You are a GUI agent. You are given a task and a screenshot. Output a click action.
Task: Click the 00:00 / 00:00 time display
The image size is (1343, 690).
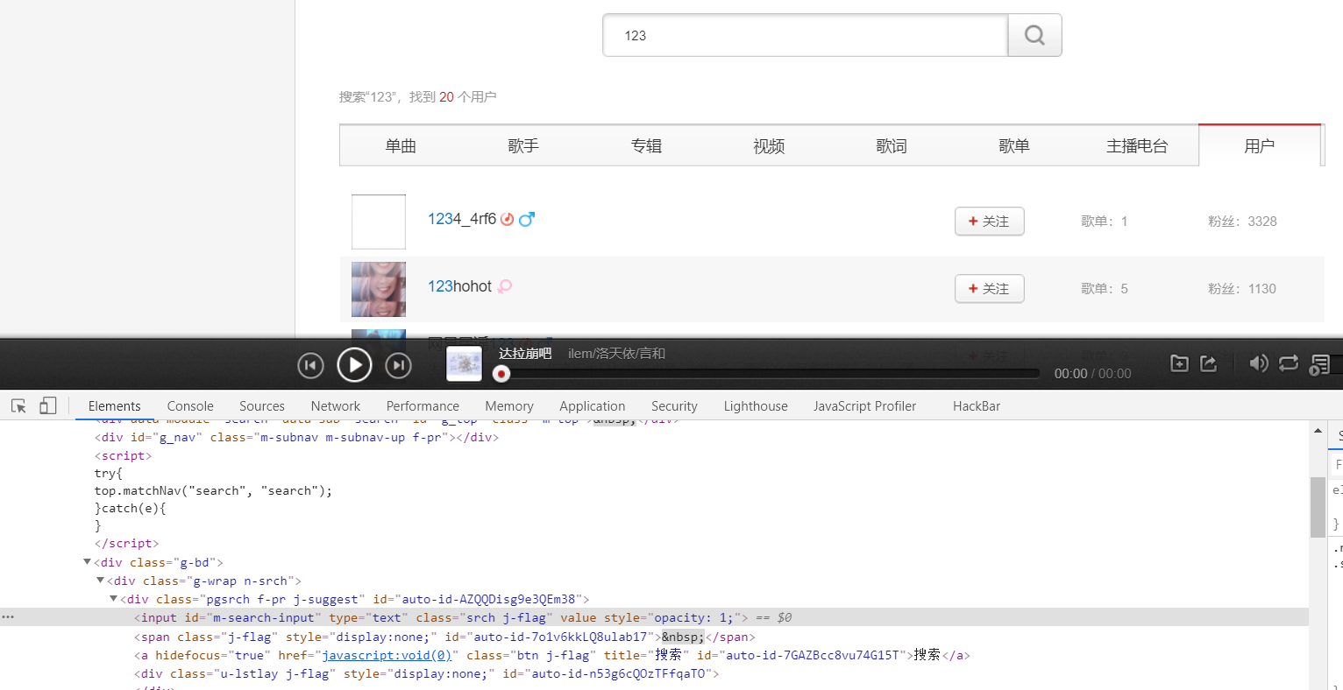coord(1092,374)
